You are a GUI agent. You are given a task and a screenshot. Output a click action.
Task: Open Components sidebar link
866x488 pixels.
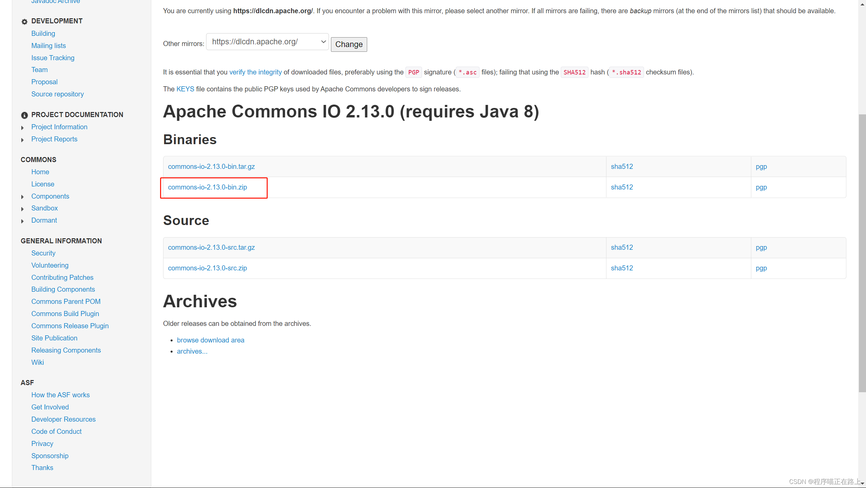click(x=50, y=196)
